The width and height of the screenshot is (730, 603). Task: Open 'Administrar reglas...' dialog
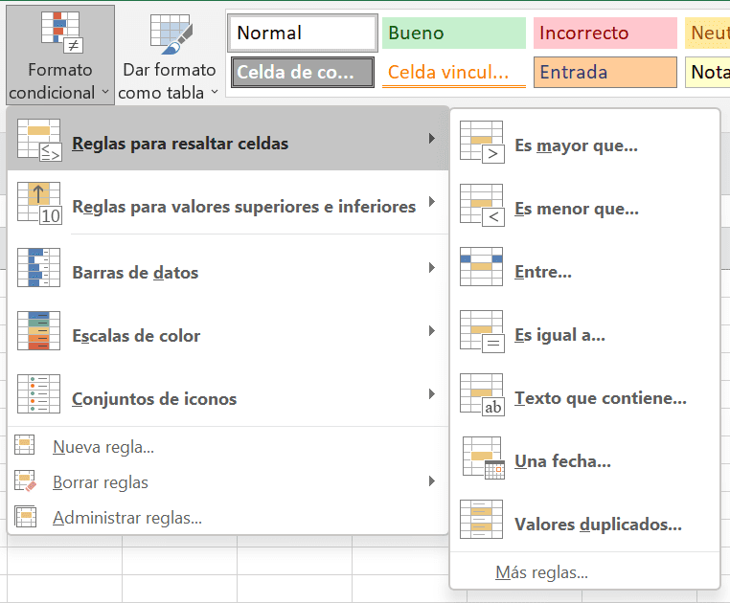(x=126, y=518)
